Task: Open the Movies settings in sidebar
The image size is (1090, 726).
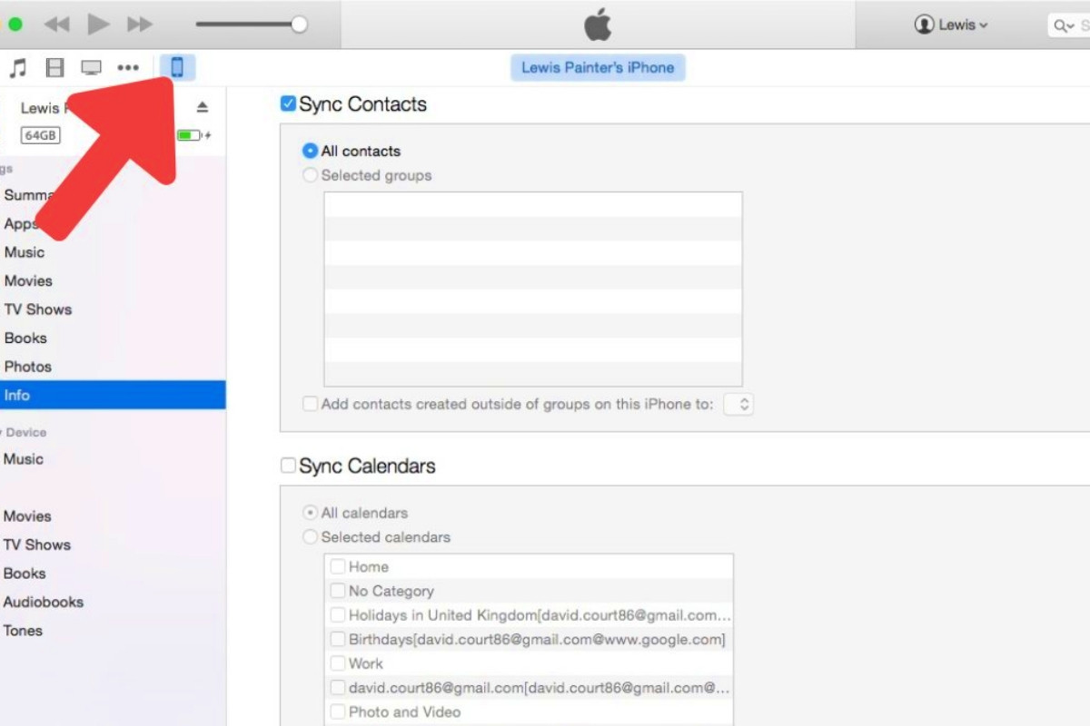Action: click(28, 280)
